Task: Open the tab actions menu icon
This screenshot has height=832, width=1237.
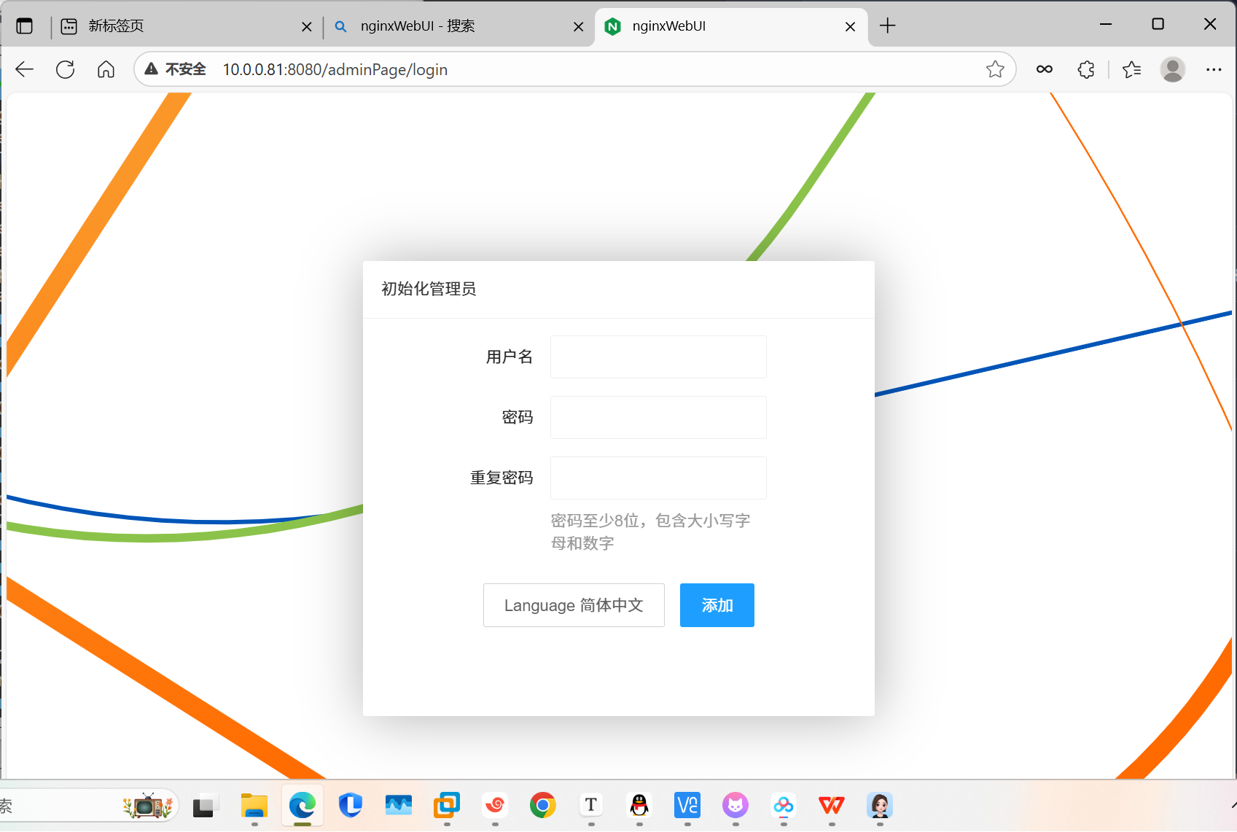Action: click(x=25, y=26)
